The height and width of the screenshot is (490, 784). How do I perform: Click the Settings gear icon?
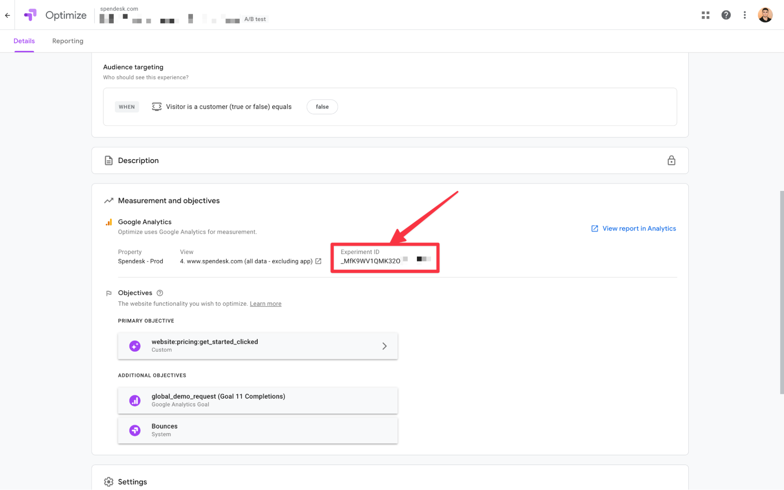click(109, 481)
